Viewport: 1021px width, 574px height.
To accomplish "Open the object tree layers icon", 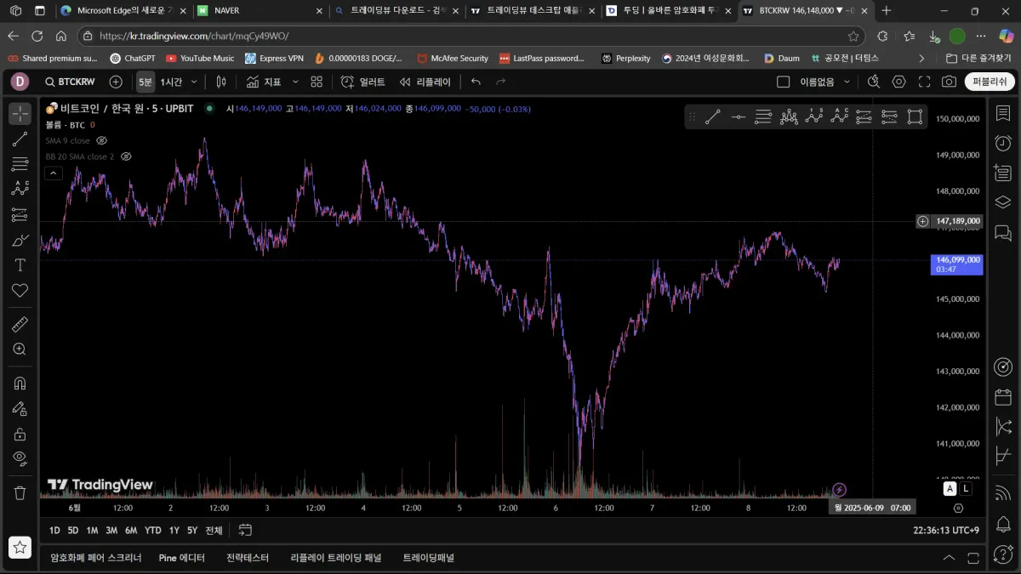I will 1003,202.
